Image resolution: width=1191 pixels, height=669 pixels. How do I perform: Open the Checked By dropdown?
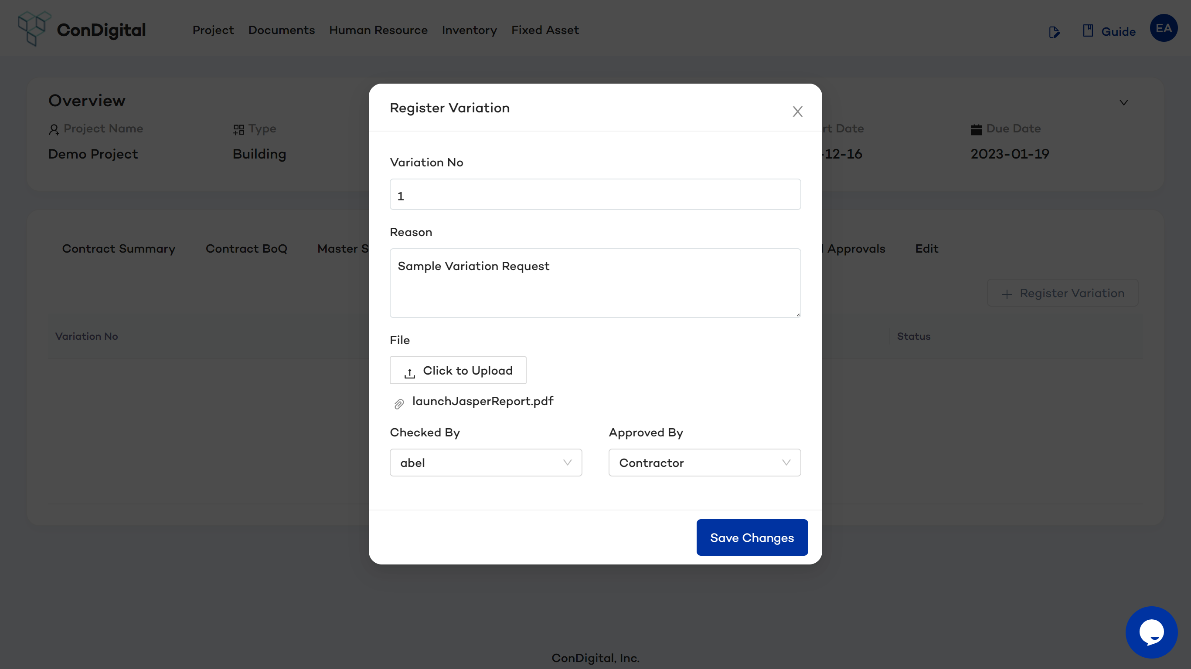click(486, 463)
